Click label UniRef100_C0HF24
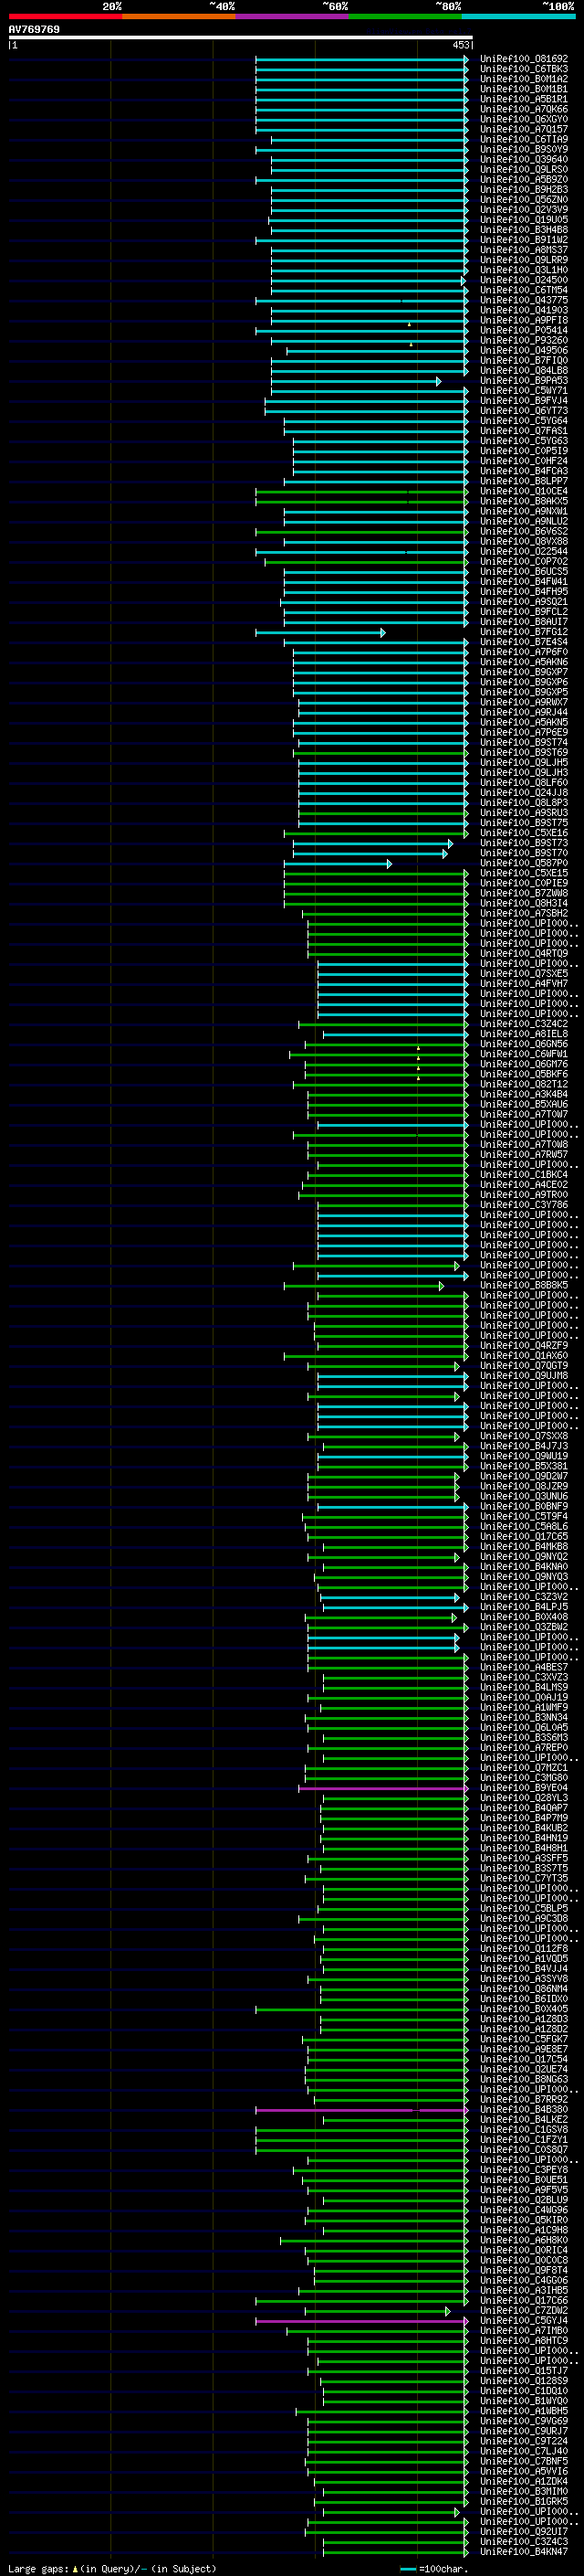Viewport: 584px width, 2576px height. 523,460
